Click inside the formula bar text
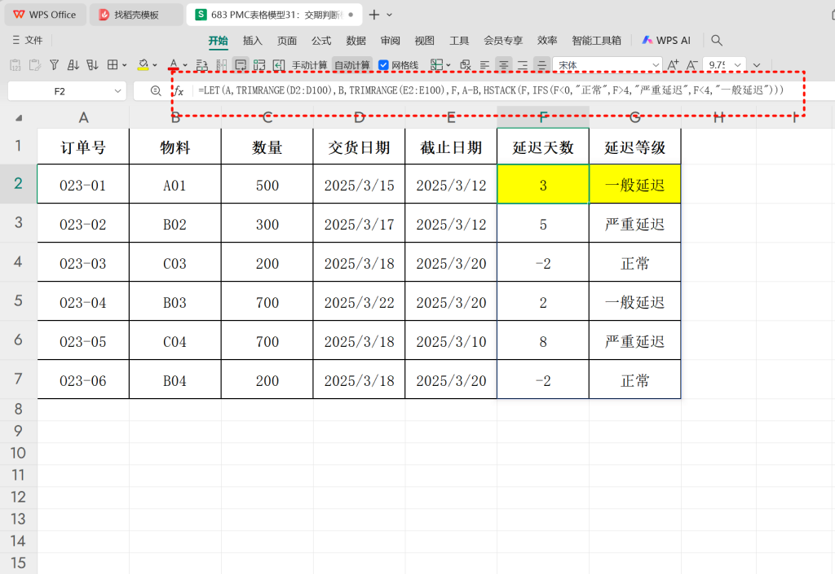The height and width of the screenshot is (574, 835). pos(491,90)
